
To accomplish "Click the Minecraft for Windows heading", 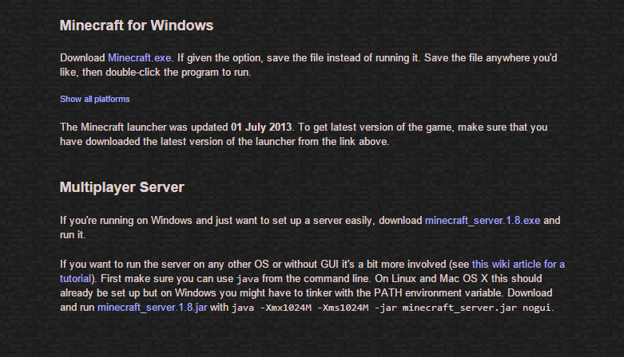I will [137, 25].
